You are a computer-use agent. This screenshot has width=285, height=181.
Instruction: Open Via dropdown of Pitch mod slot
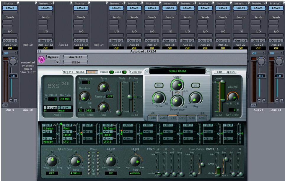(x=67, y=132)
